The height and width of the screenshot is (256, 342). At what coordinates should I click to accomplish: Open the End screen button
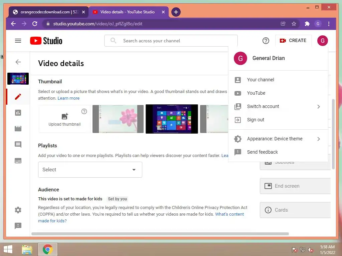coord(295,186)
